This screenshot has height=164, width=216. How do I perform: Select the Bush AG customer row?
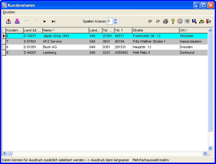tap(50, 47)
